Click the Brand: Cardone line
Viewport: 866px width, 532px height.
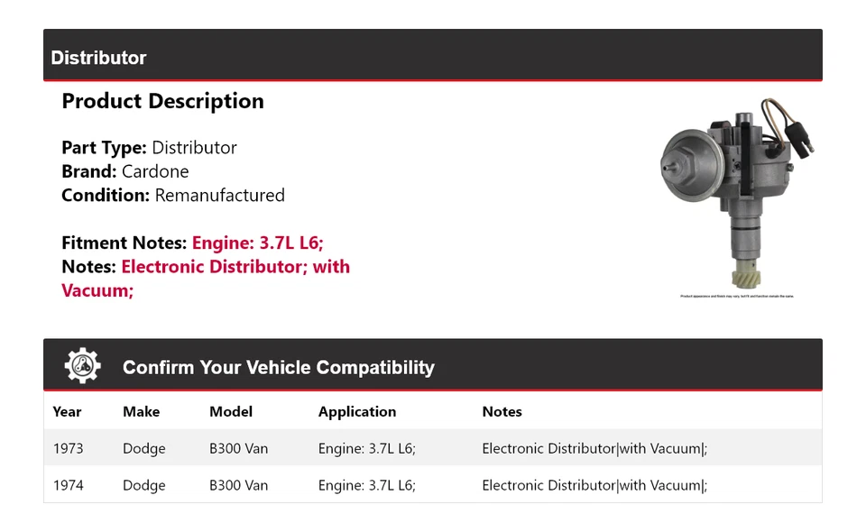coord(125,171)
